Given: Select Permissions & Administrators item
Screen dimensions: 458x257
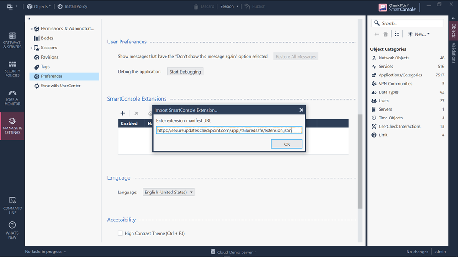Looking at the screenshot, I should tap(64, 28).
